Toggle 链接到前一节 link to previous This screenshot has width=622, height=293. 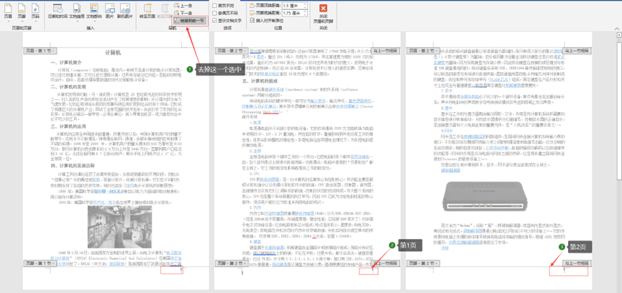(x=190, y=20)
